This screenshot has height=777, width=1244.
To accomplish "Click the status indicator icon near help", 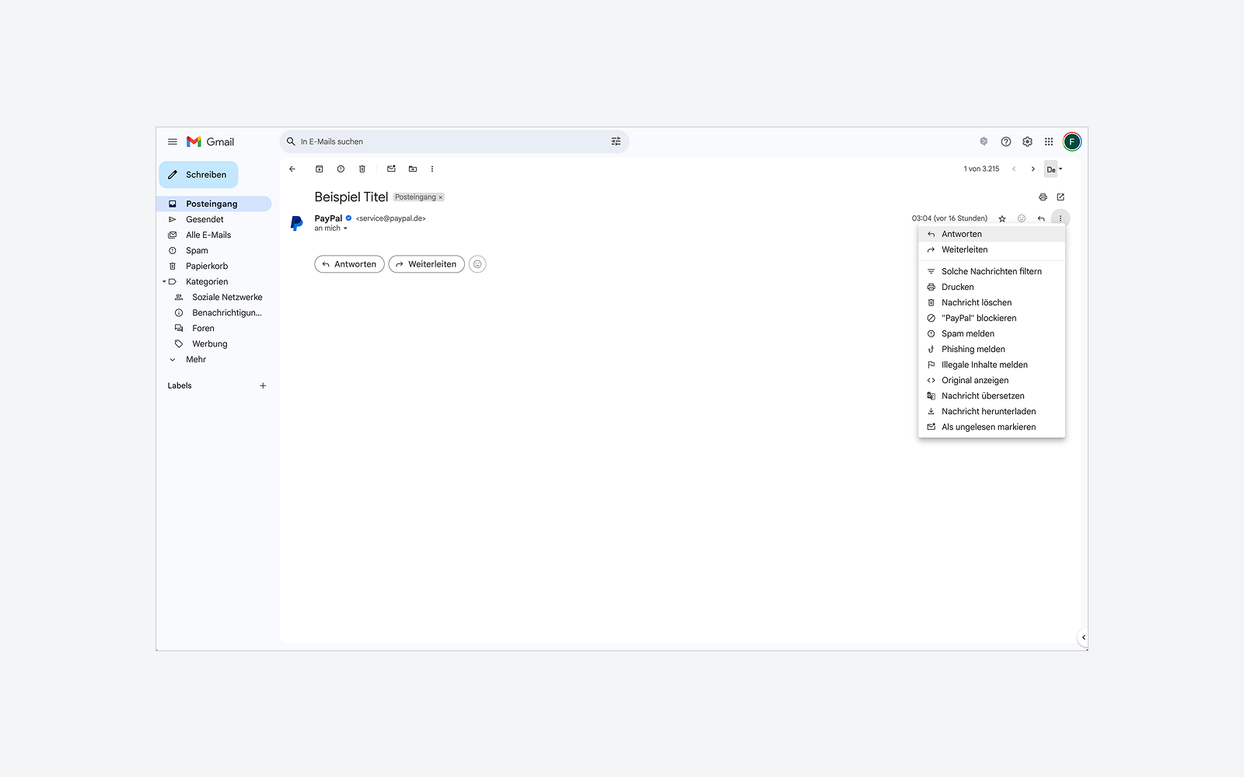I will pos(984,141).
